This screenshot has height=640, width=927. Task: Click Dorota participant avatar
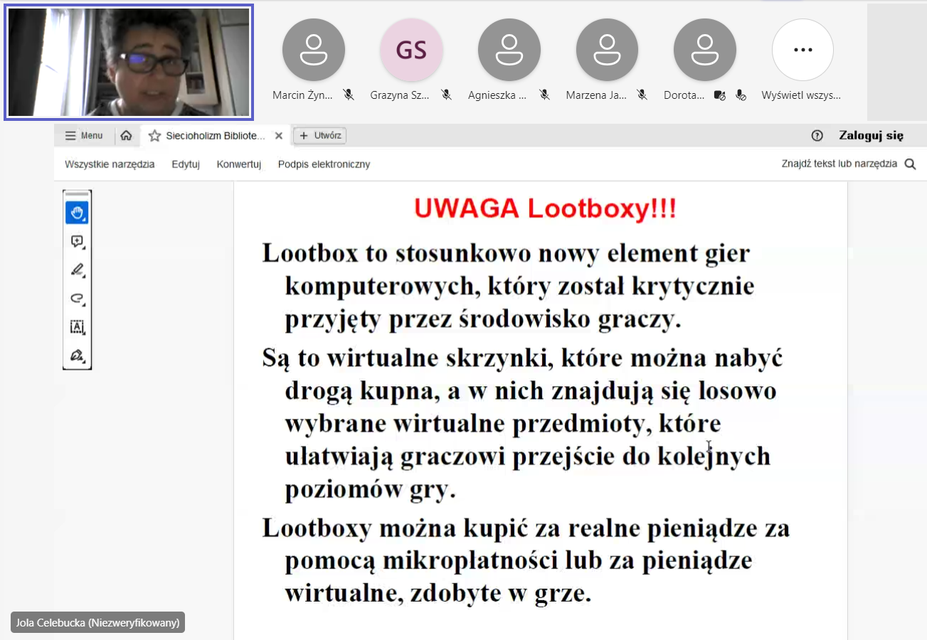coord(705,50)
